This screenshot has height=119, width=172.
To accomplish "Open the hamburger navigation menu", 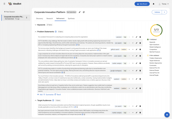I will coord(4,4).
